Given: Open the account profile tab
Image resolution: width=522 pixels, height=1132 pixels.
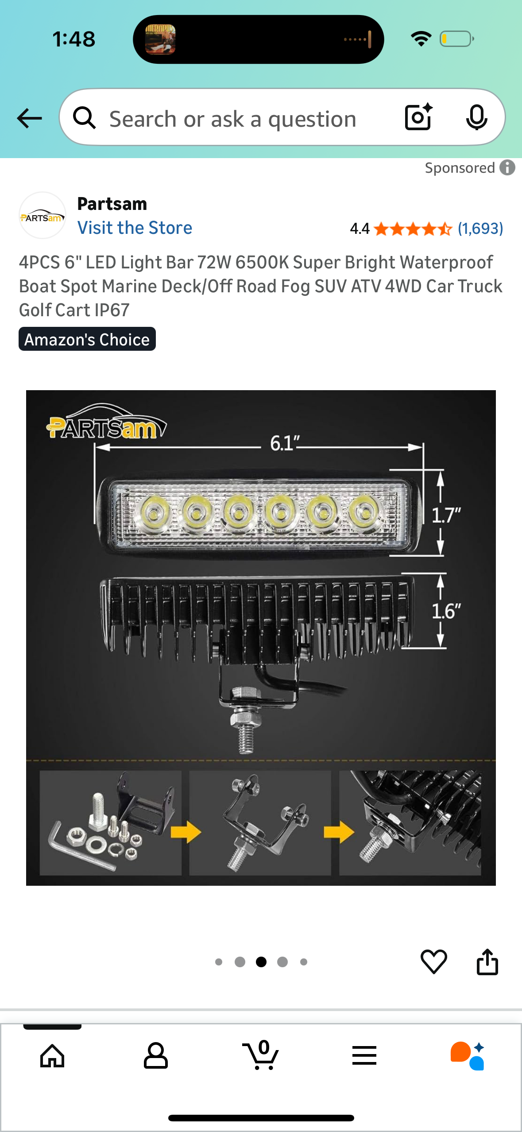Looking at the screenshot, I should pos(156,1056).
